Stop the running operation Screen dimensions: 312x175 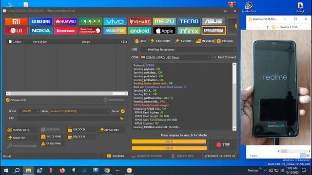(223, 145)
